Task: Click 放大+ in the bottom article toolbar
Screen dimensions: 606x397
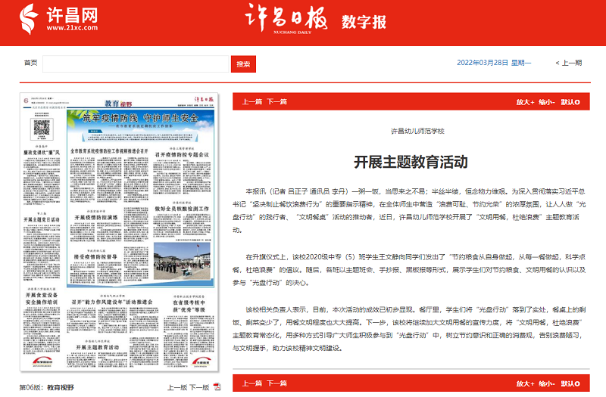Action: coord(525,383)
